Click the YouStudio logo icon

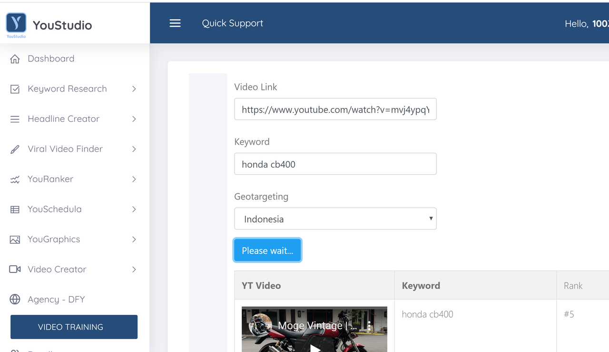point(16,25)
